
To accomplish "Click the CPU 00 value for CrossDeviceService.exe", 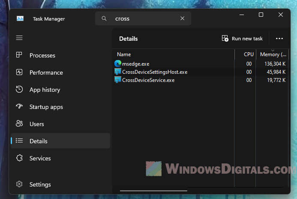I will pos(249,80).
